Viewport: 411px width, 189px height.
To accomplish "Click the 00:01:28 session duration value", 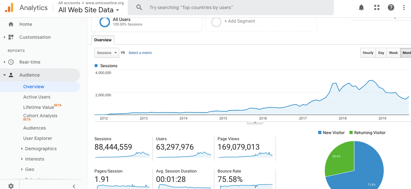I will 171,179.
